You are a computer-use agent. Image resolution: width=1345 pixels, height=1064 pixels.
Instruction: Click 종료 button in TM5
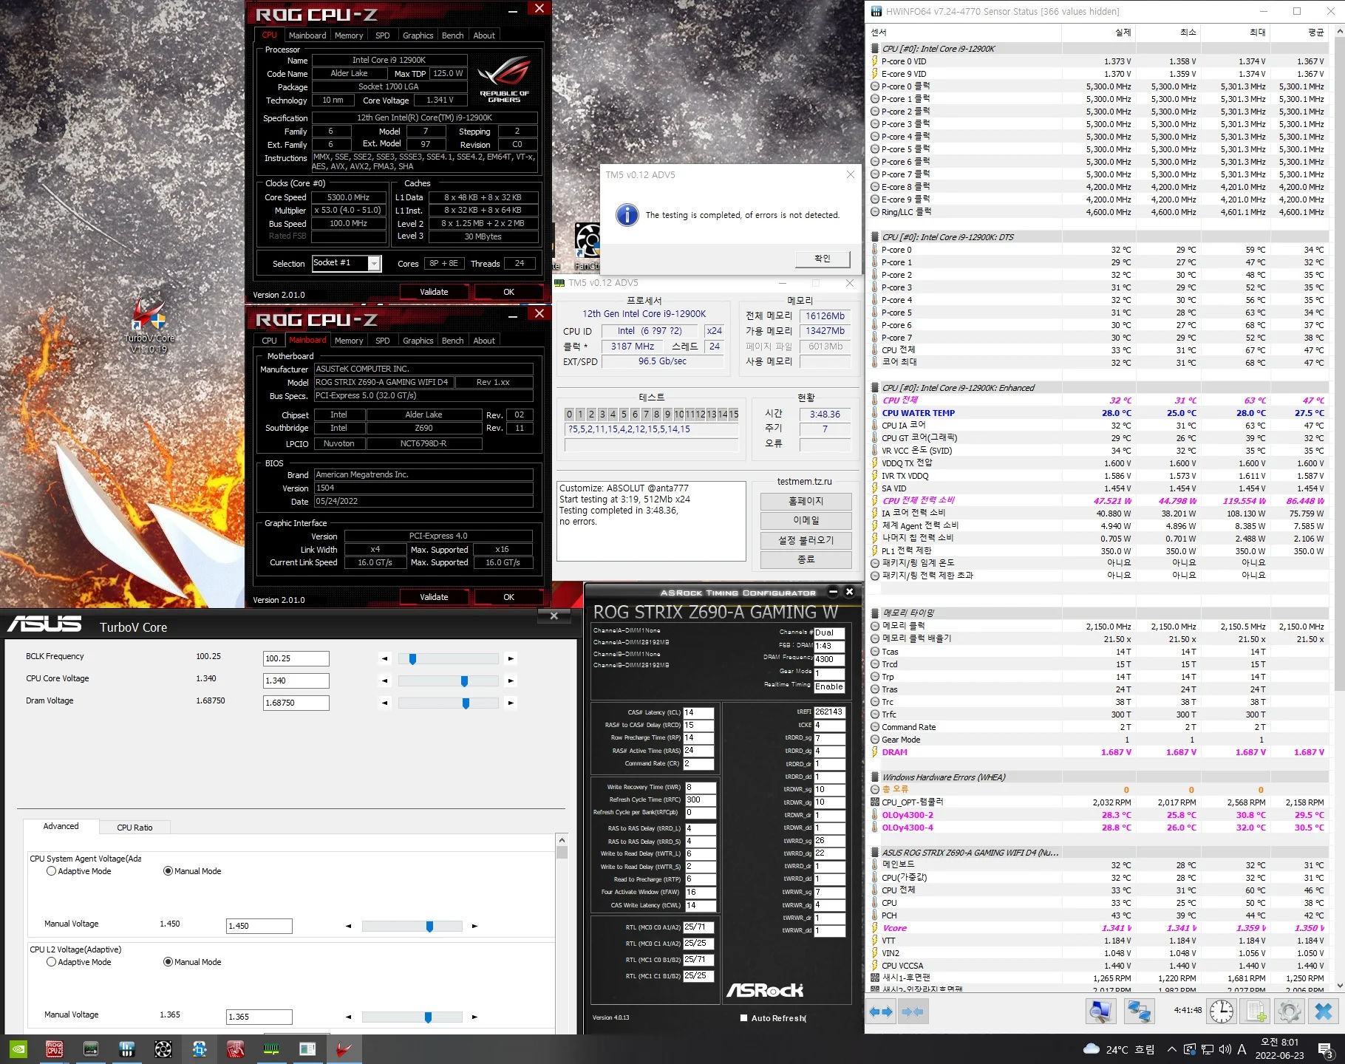tap(806, 559)
